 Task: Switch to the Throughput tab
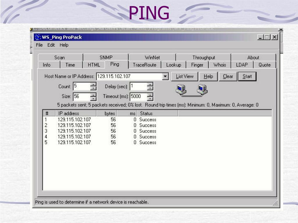(x=203, y=57)
